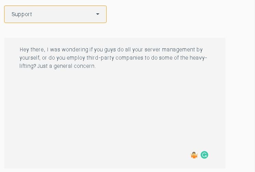Screen dimensions: 255x172
Task: Open the Support category combo box
Action: tap(55, 14)
